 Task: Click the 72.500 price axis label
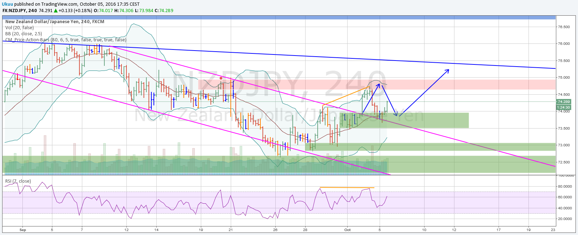pyautogui.click(x=563, y=162)
